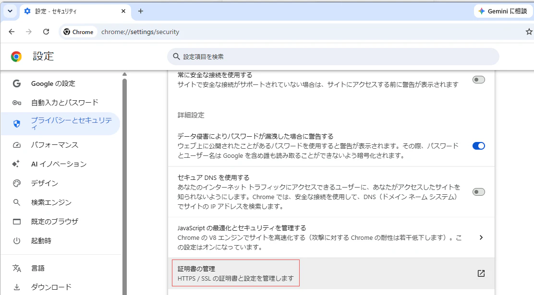534x295 pixels.
Task: Click the sparkle icon for AI イノベーション
Action: (x=16, y=164)
